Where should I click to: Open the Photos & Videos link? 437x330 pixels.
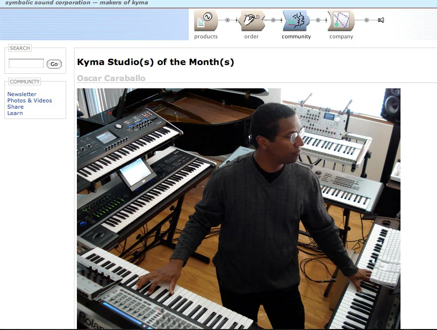pyautogui.click(x=30, y=100)
